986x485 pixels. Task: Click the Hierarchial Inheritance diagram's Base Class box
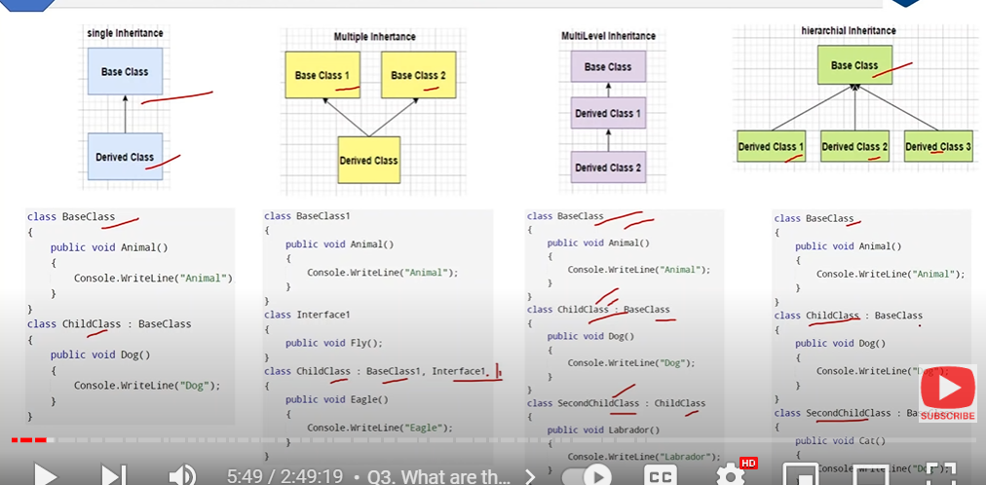pyautogui.click(x=854, y=66)
